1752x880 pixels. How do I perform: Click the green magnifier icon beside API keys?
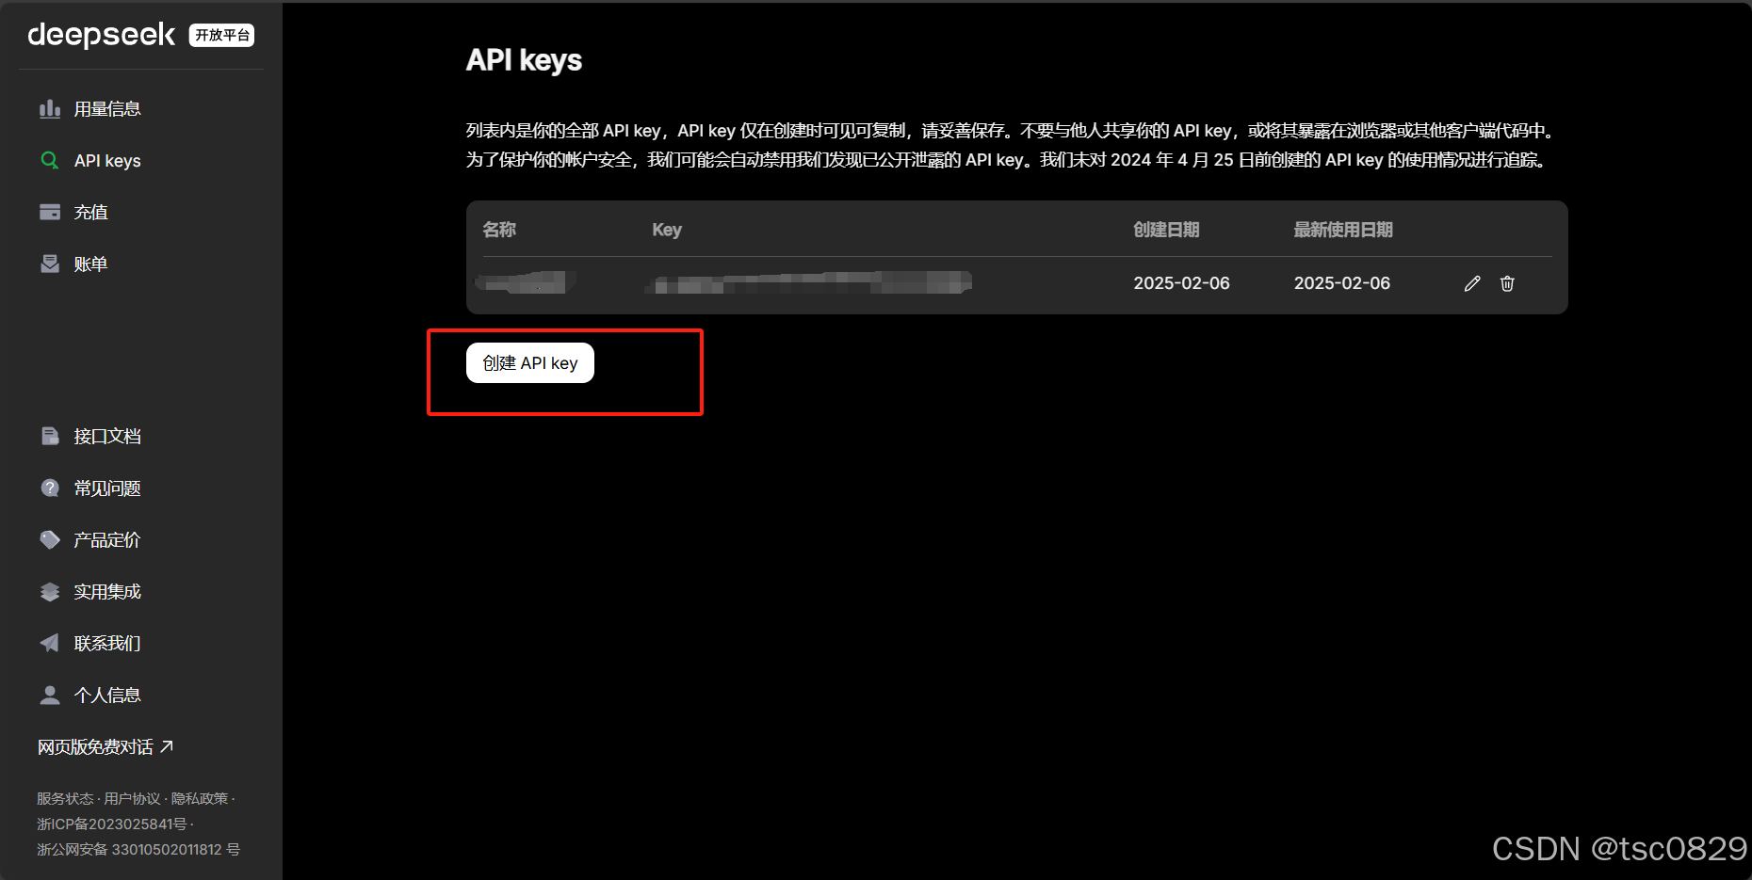(x=50, y=161)
